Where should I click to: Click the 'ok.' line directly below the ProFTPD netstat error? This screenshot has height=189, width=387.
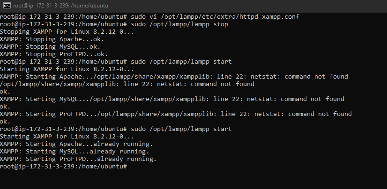6,121
